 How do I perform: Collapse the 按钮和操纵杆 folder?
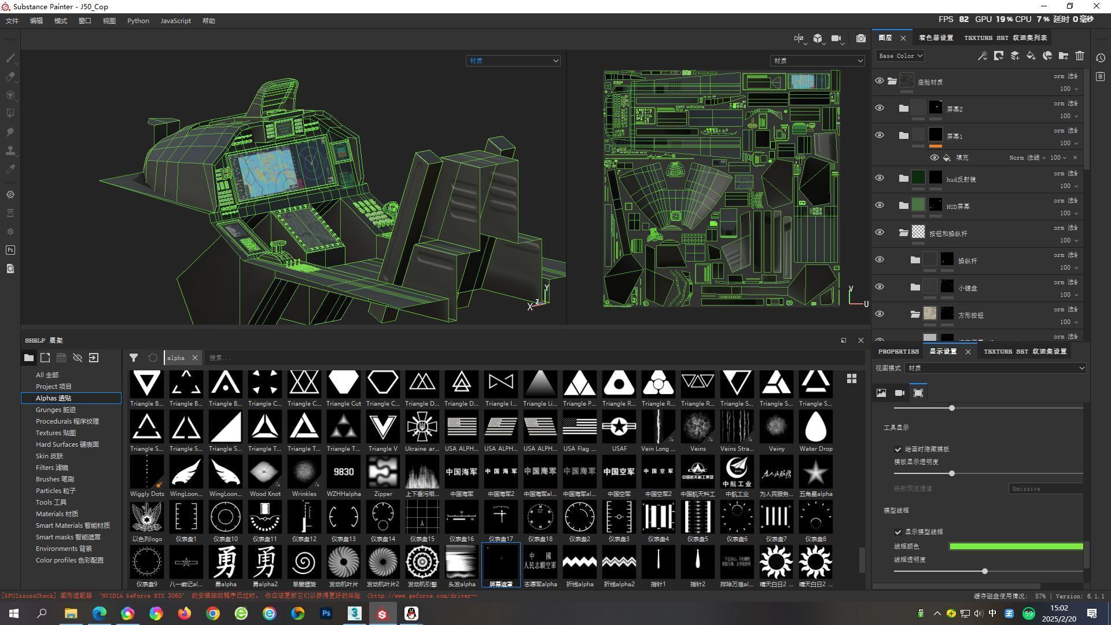click(903, 233)
